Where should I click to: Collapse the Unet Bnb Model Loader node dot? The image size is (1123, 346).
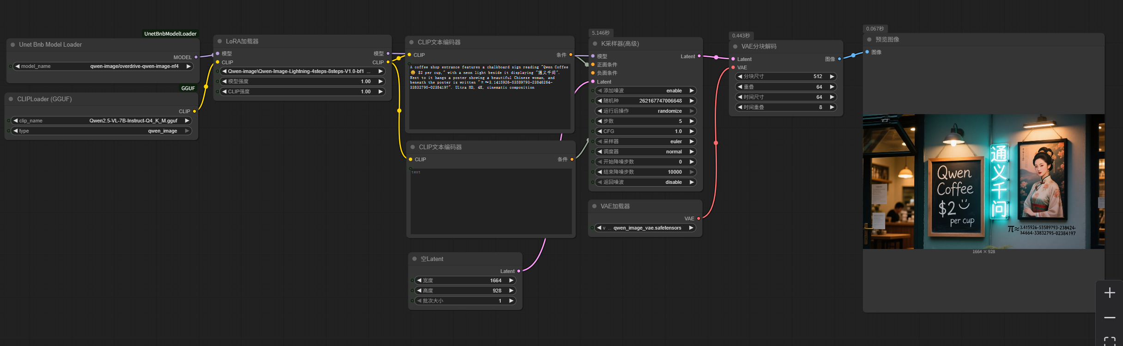pyautogui.click(x=12, y=45)
